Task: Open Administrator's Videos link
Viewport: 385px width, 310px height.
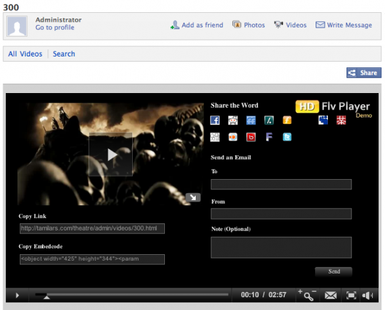Action: pyautogui.click(x=291, y=25)
